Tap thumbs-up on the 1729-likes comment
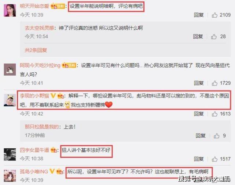The image size is (235, 185). tap(214, 83)
